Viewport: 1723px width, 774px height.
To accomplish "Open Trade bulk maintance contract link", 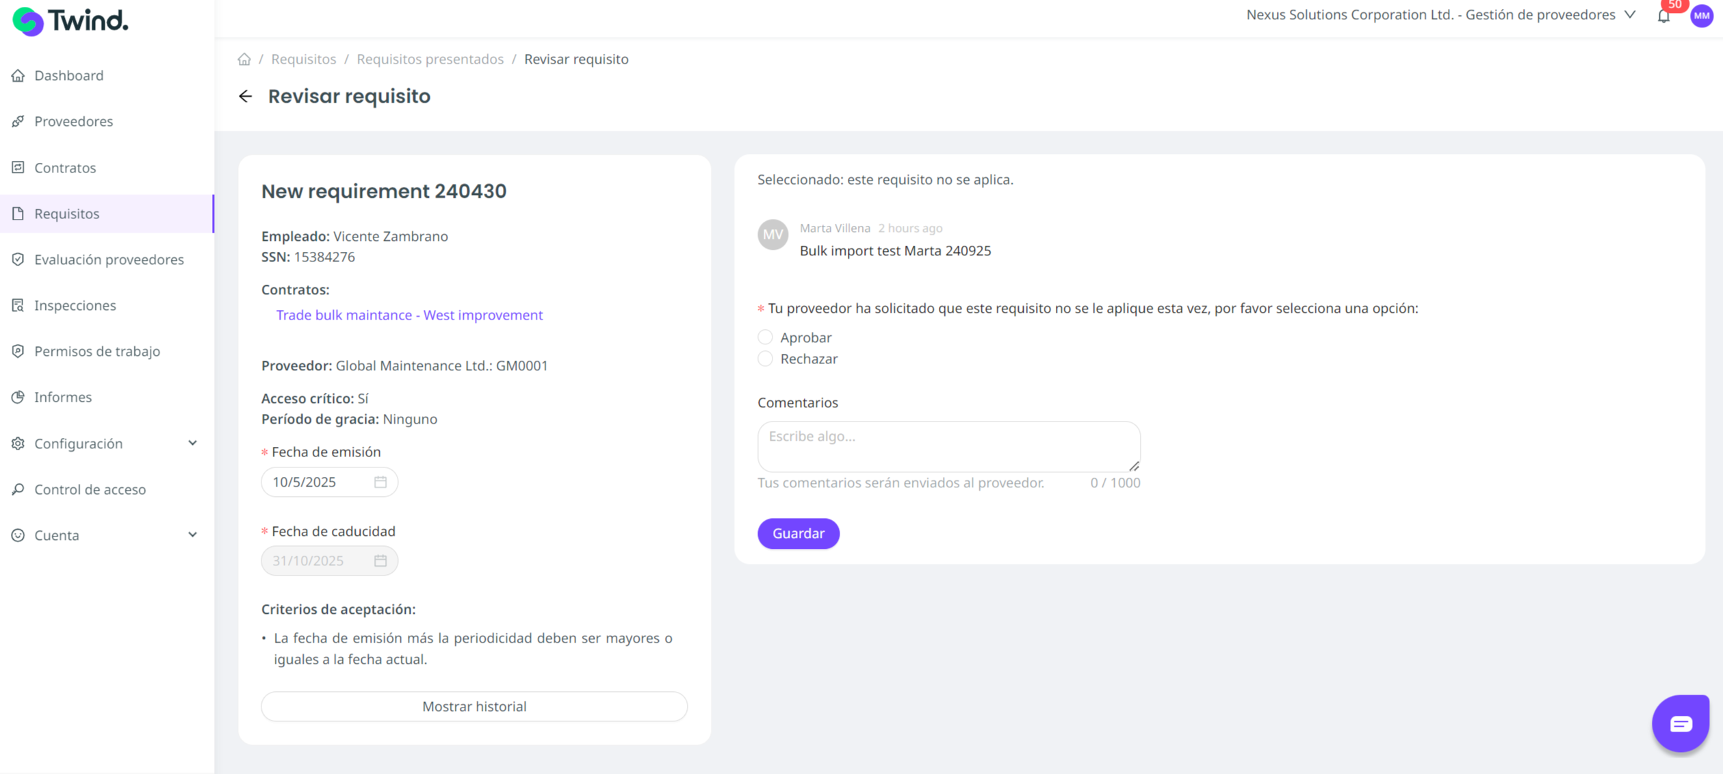I will [409, 315].
